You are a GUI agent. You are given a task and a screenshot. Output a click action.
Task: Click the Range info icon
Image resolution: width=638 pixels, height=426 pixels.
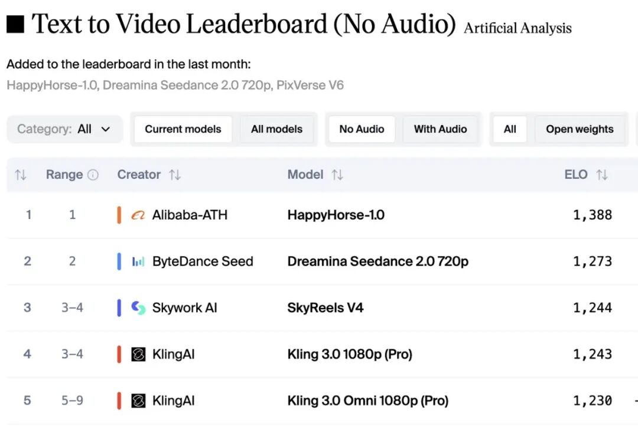pos(93,175)
